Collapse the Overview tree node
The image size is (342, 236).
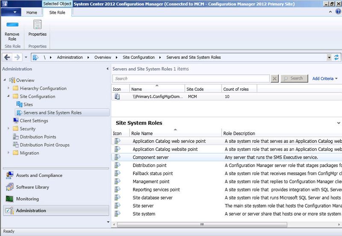click(5, 80)
